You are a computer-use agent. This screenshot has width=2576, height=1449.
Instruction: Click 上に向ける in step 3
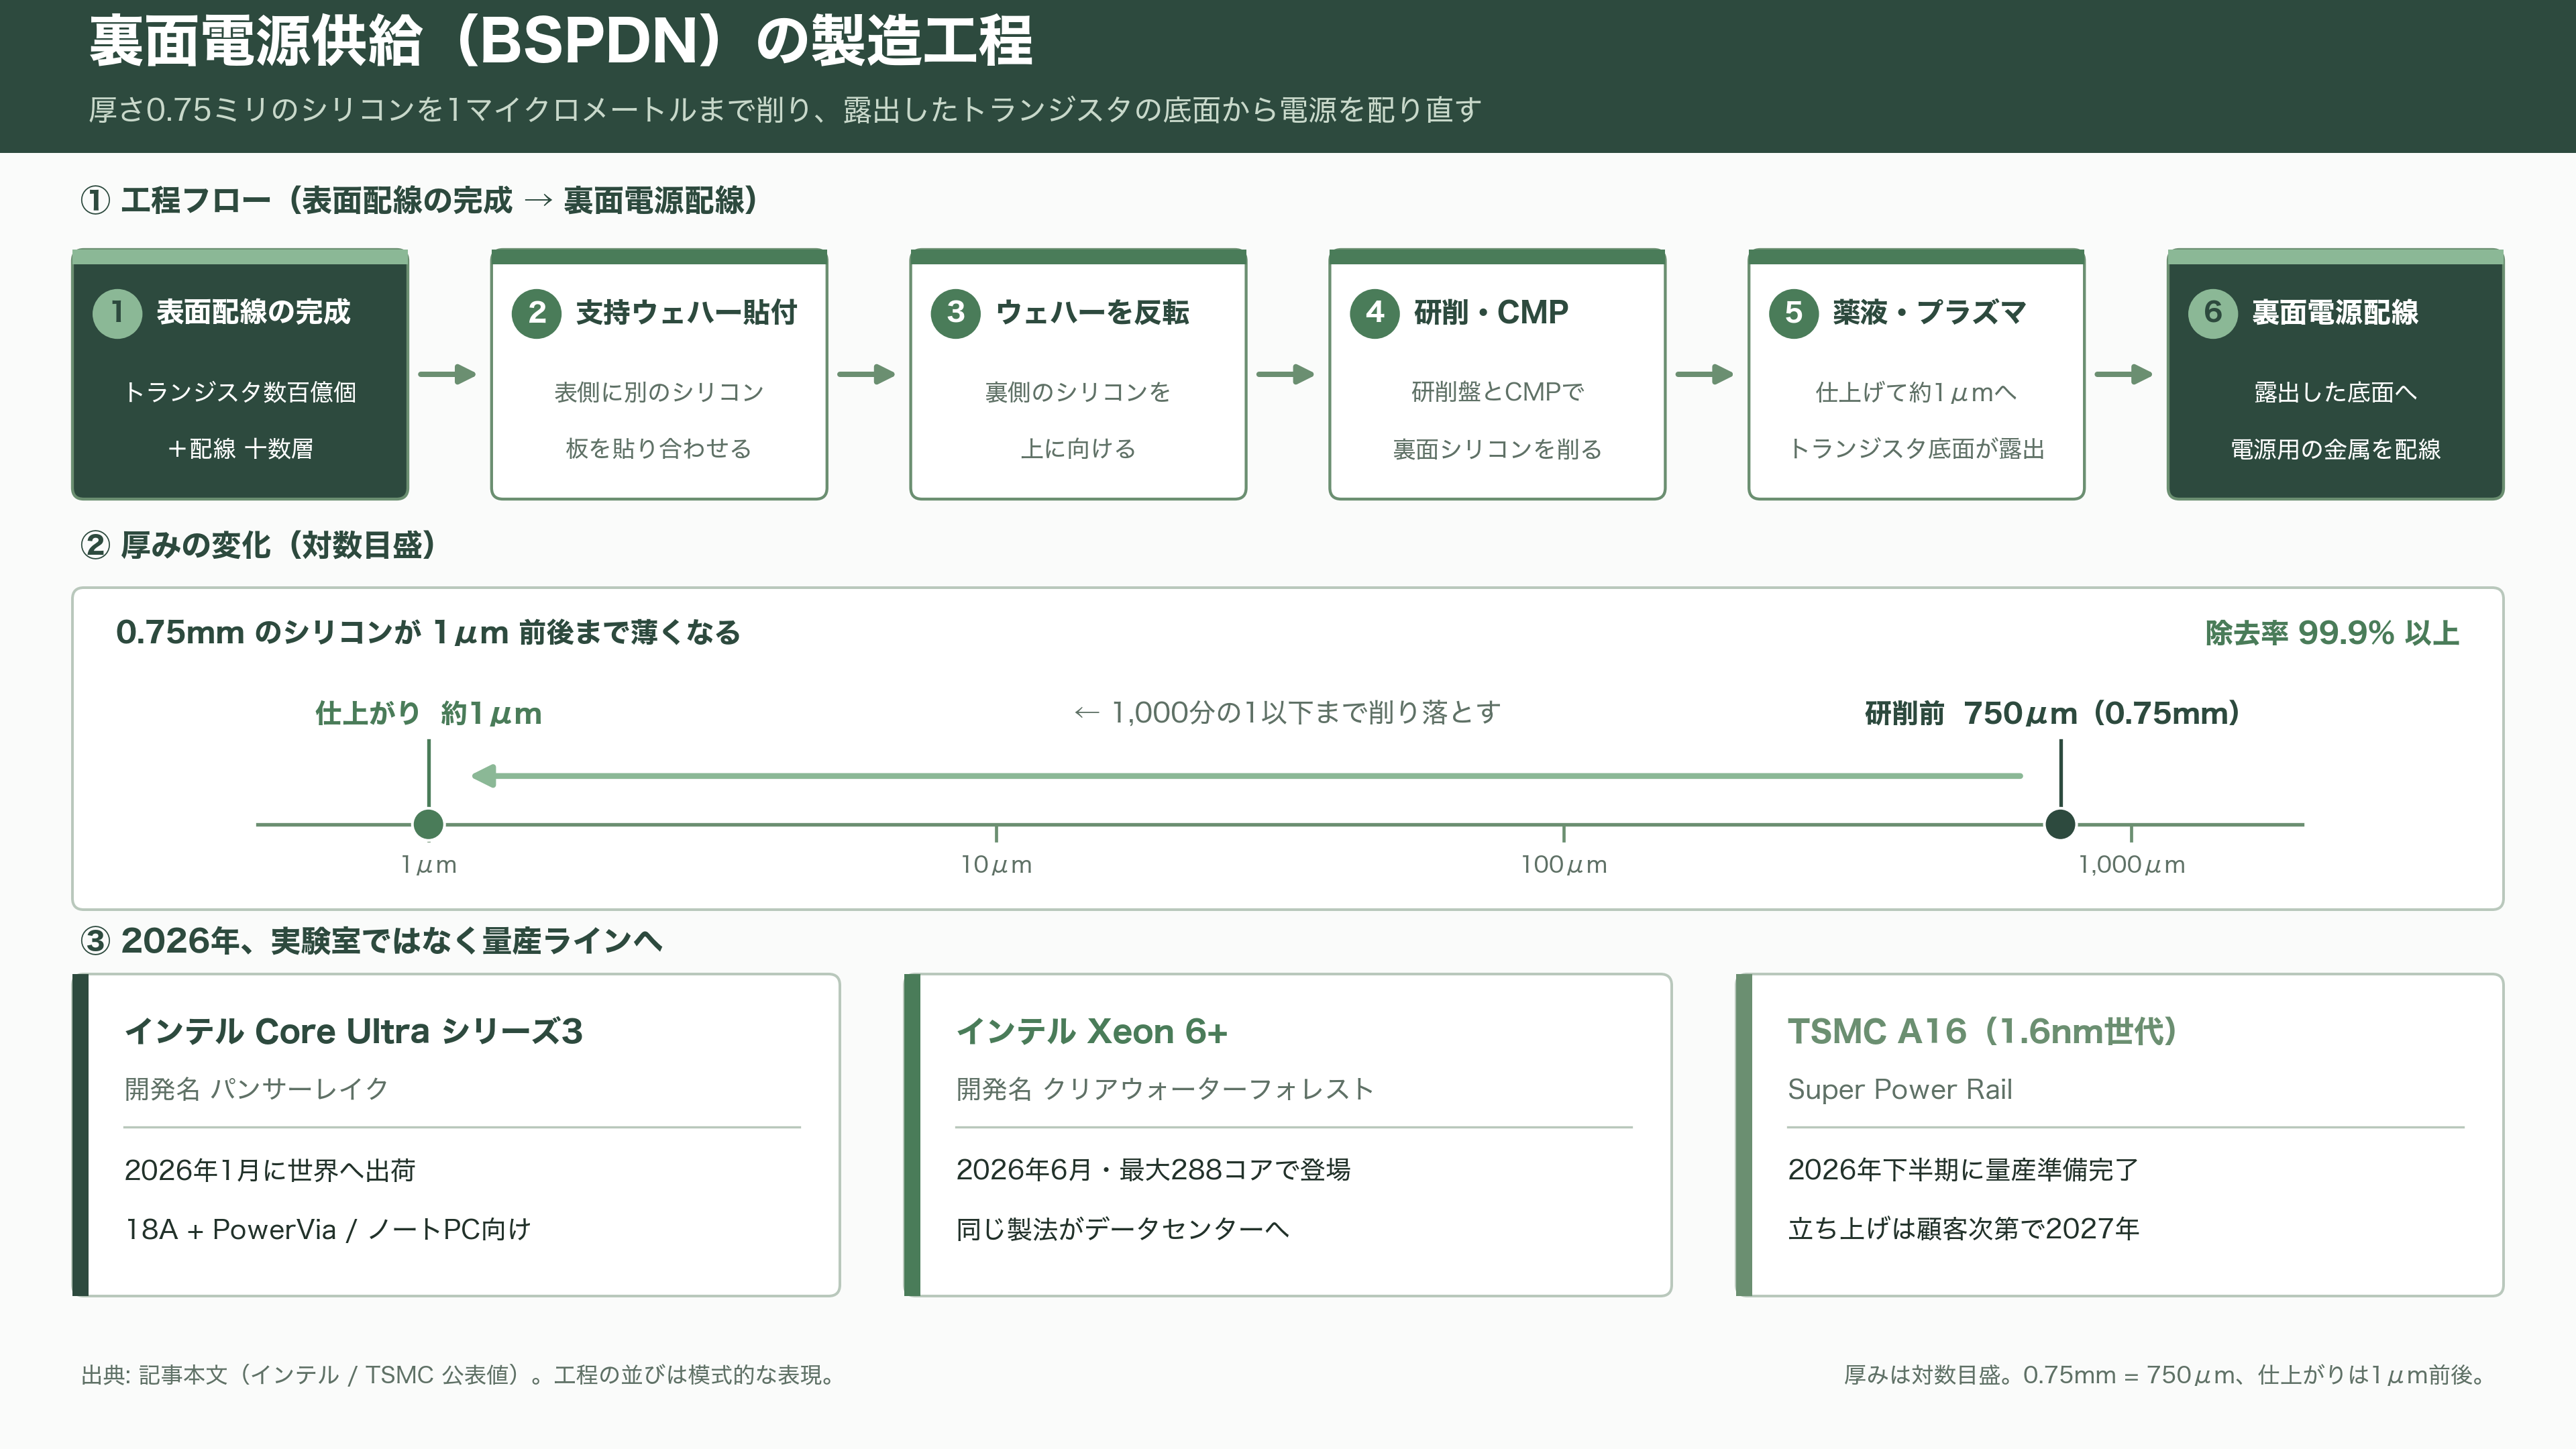pyautogui.click(x=1078, y=449)
